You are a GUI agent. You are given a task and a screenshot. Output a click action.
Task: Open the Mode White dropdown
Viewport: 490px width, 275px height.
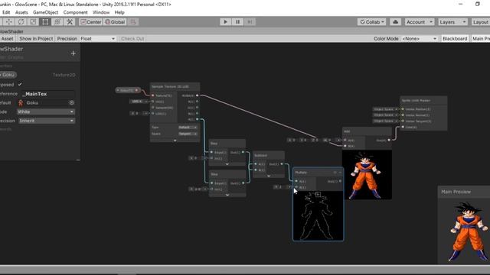[x=46, y=112]
